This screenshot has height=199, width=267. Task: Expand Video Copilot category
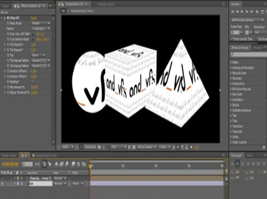coord(231,142)
